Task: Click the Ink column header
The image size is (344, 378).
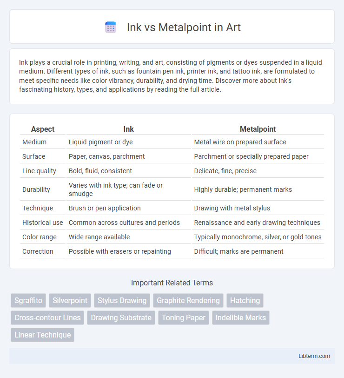Action: tap(129, 129)
